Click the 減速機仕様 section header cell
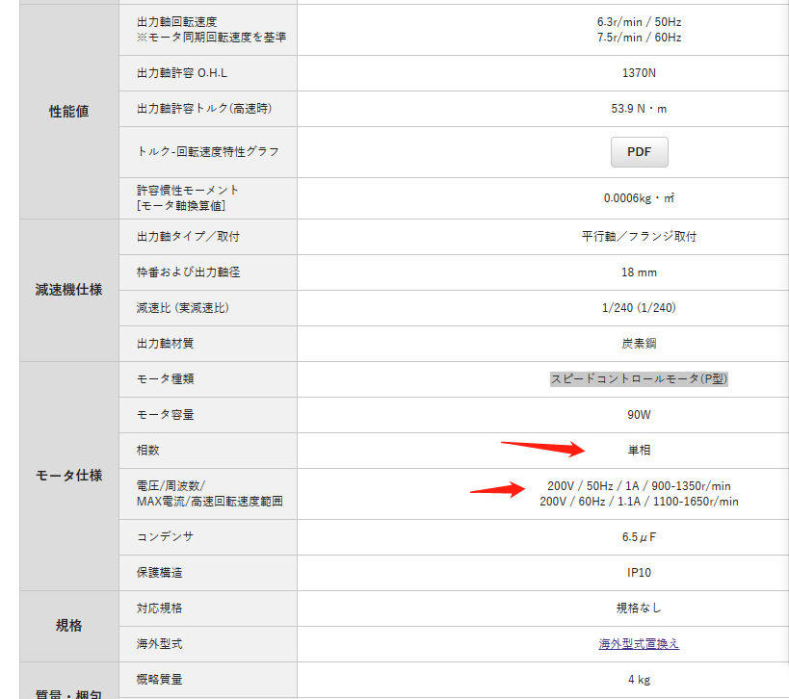This screenshot has width=789, height=699. (x=67, y=290)
